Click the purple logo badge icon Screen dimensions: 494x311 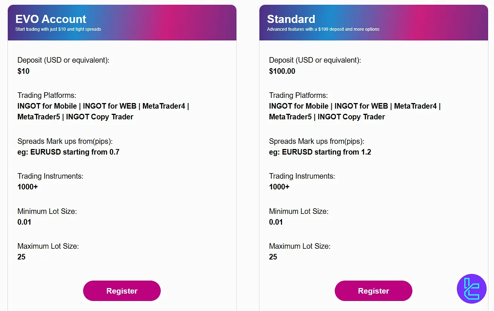[x=471, y=289]
